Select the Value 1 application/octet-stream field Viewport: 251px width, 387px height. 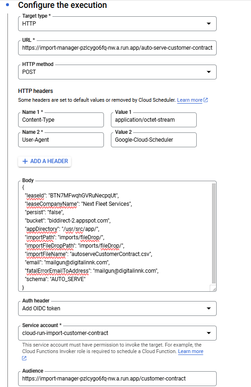tap(154, 120)
